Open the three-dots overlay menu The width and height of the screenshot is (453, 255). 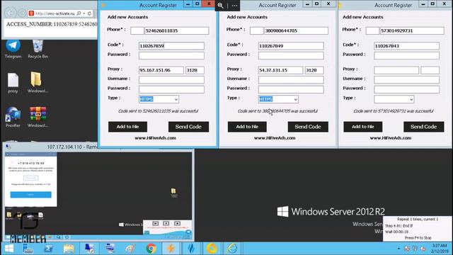pyautogui.click(x=234, y=5)
